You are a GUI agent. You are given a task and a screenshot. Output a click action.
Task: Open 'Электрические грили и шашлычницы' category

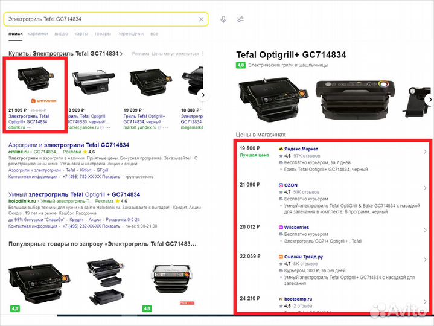(x=288, y=65)
